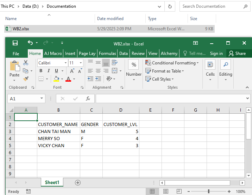Click the Borders icon
This screenshot has width=252, height=195.
tap(41, 79)
